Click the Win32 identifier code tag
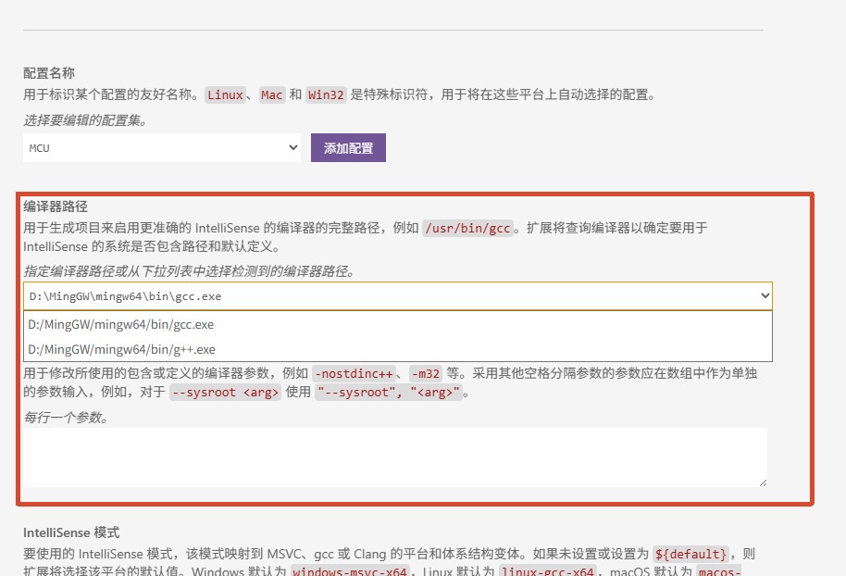This screenshot has width=846, height=576. tap(326, 95)
